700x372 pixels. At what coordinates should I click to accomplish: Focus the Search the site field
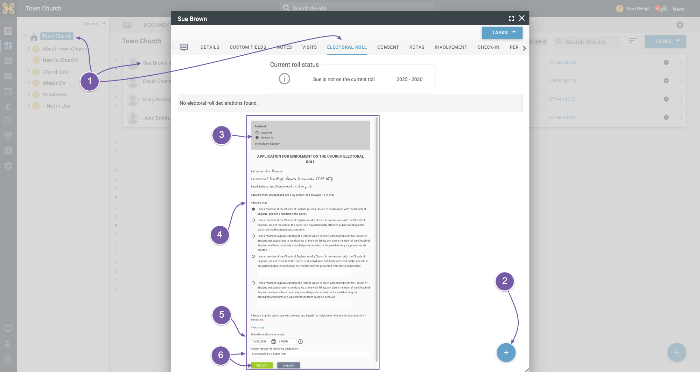pos(357,8)
